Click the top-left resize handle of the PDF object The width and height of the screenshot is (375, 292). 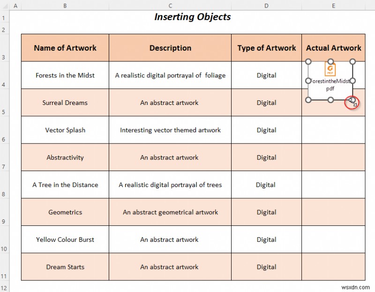coord(308,62)
